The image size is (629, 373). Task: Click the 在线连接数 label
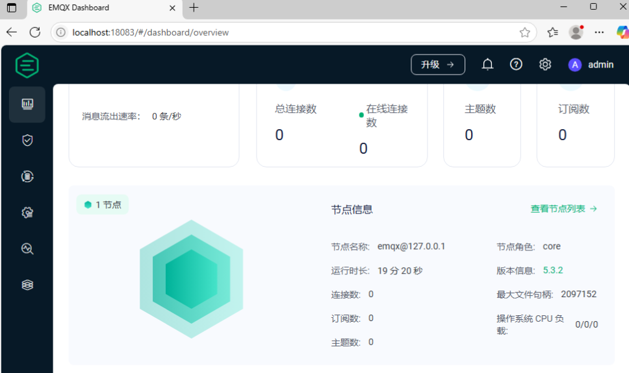tap(387, 115)
